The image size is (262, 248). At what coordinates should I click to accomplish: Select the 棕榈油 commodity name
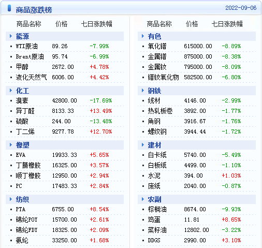click(157, 209)
